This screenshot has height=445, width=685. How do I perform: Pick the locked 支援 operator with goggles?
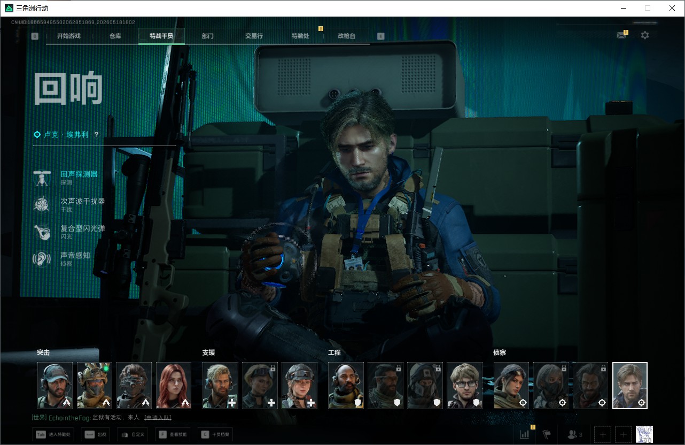[260, 386]
